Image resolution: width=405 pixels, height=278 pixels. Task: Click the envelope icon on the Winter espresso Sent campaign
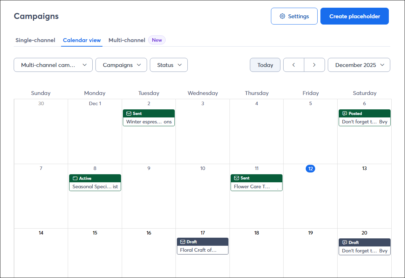pyautogui.click(x=129, y=113)
